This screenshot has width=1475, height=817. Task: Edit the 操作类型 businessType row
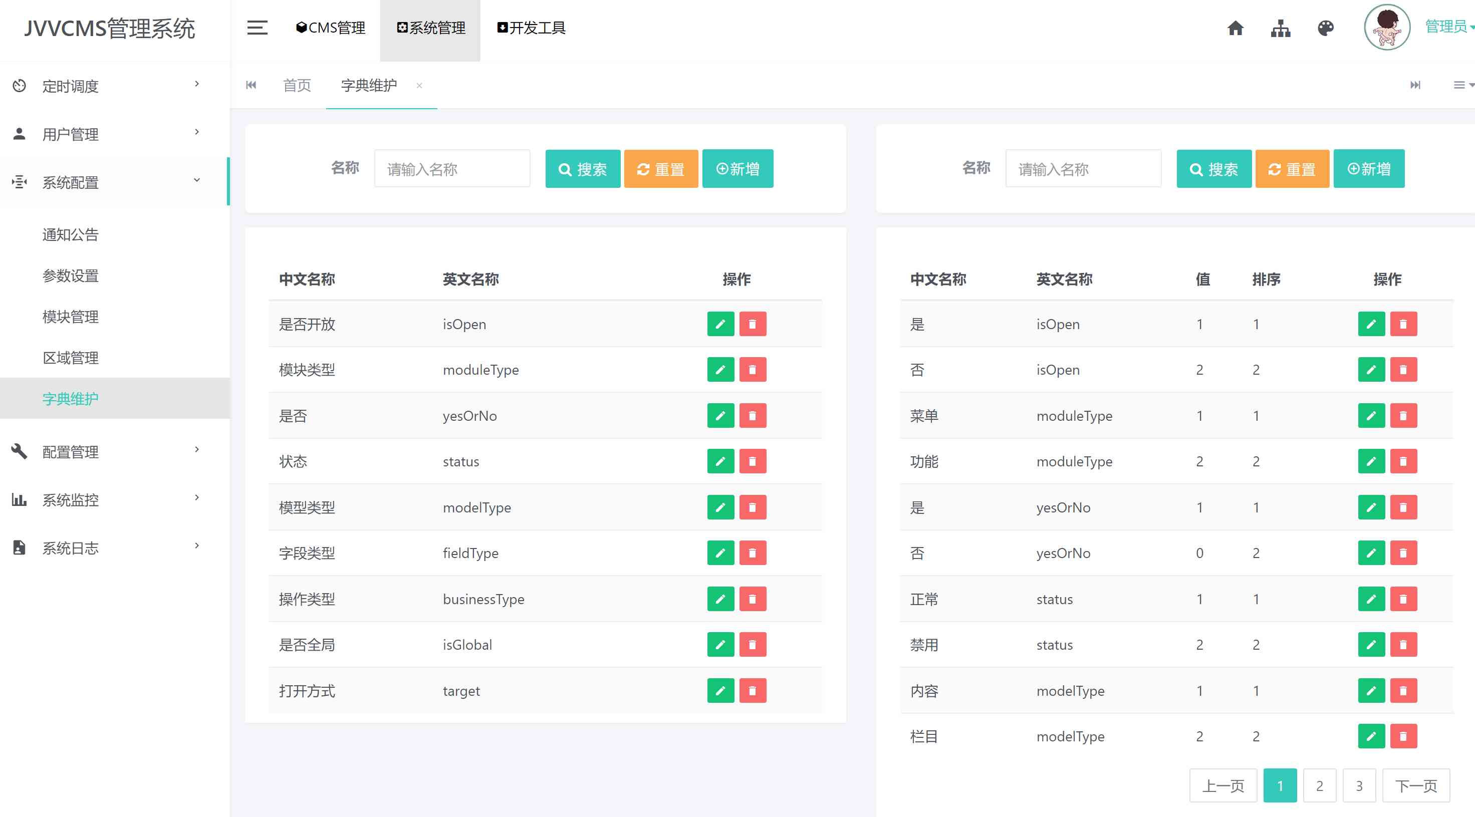[720, 599]
